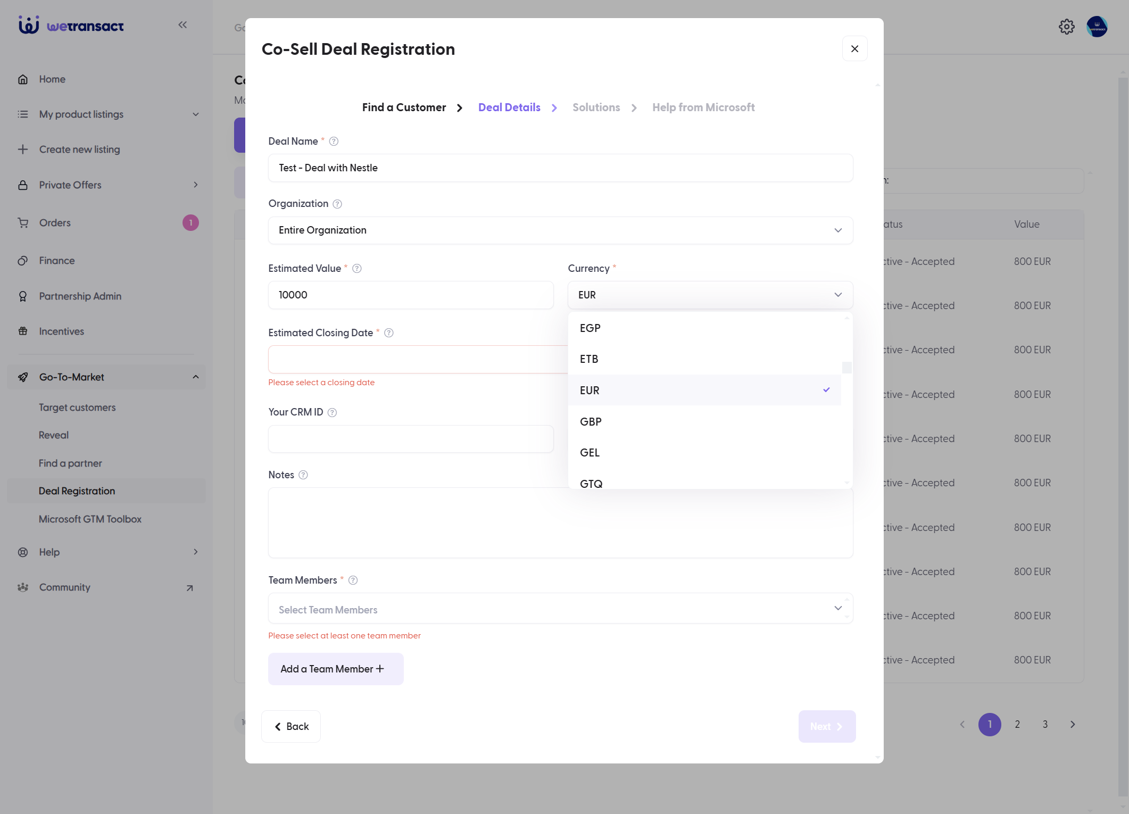This screenshot has width=1129, height=814.
Task: Click the Next button
Action: [827, 727]
